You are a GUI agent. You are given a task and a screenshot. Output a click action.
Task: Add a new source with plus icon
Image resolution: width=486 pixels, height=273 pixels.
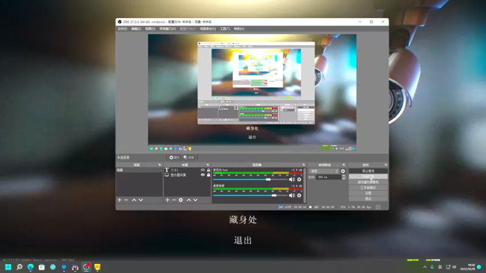[x=168, y=200]
